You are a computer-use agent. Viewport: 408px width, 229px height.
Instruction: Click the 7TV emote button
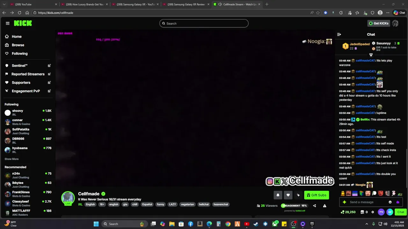381,212
